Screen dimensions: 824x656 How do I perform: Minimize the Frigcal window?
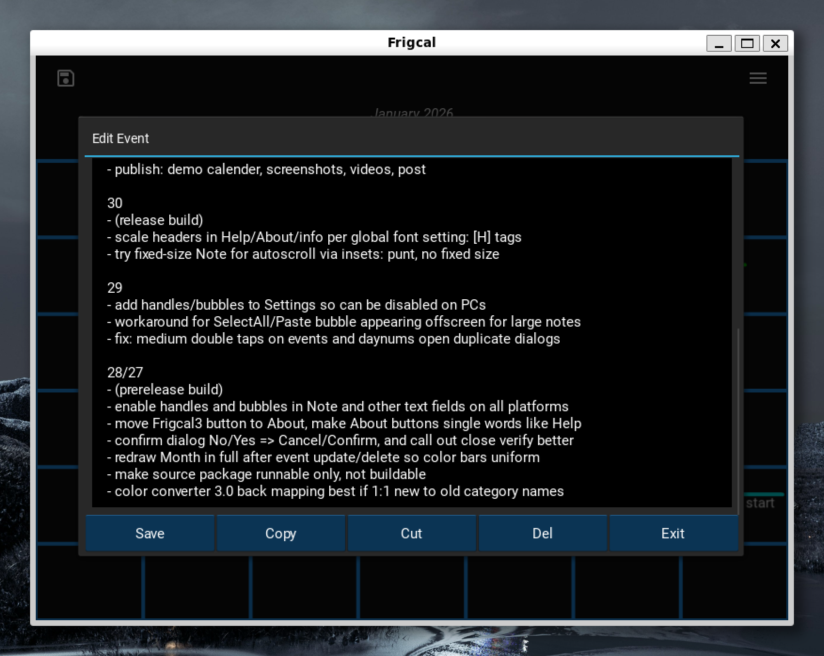(x=719, y=43)
